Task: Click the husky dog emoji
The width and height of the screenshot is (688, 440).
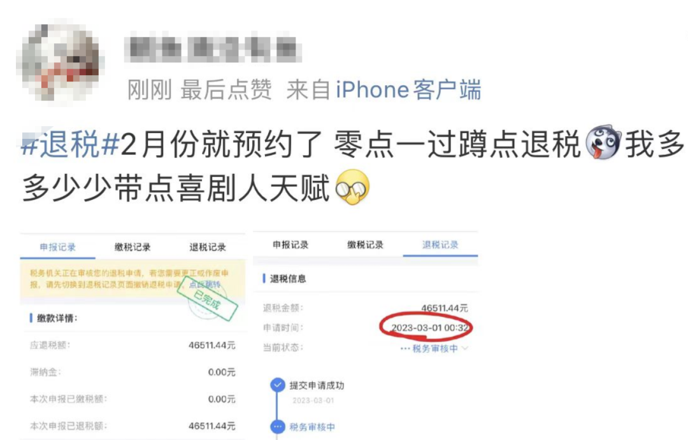Action: tap(604, 143)
